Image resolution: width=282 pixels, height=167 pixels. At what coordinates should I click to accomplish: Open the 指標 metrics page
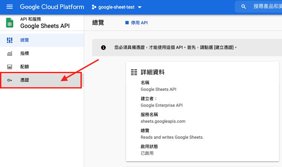[x=42, y=54]
